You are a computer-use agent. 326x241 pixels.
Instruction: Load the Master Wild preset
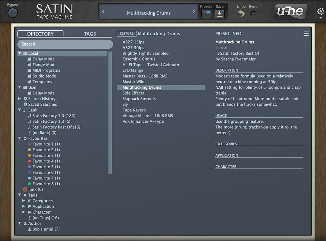tap(133, 82)
